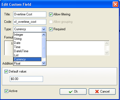The image size is (120, 100).
Task: Click the type list scrollbar thumb
Action: point(44,48)
